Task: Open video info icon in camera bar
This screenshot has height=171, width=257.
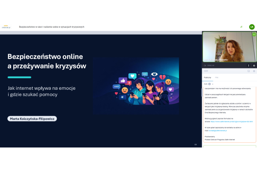Action: click(248, 65)
